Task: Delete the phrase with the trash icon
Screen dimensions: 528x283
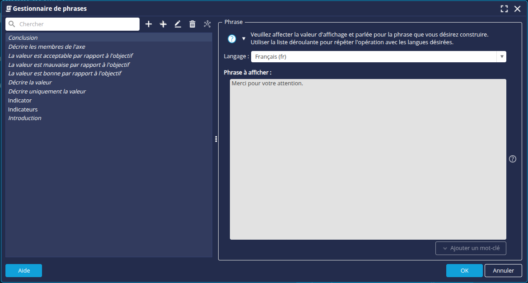Action: [192, 24]
